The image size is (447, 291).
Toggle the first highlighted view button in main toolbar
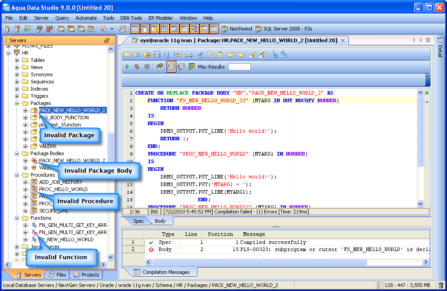[135, 29]
